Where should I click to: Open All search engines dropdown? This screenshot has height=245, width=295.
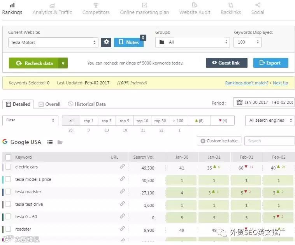(x=270, y=120)
